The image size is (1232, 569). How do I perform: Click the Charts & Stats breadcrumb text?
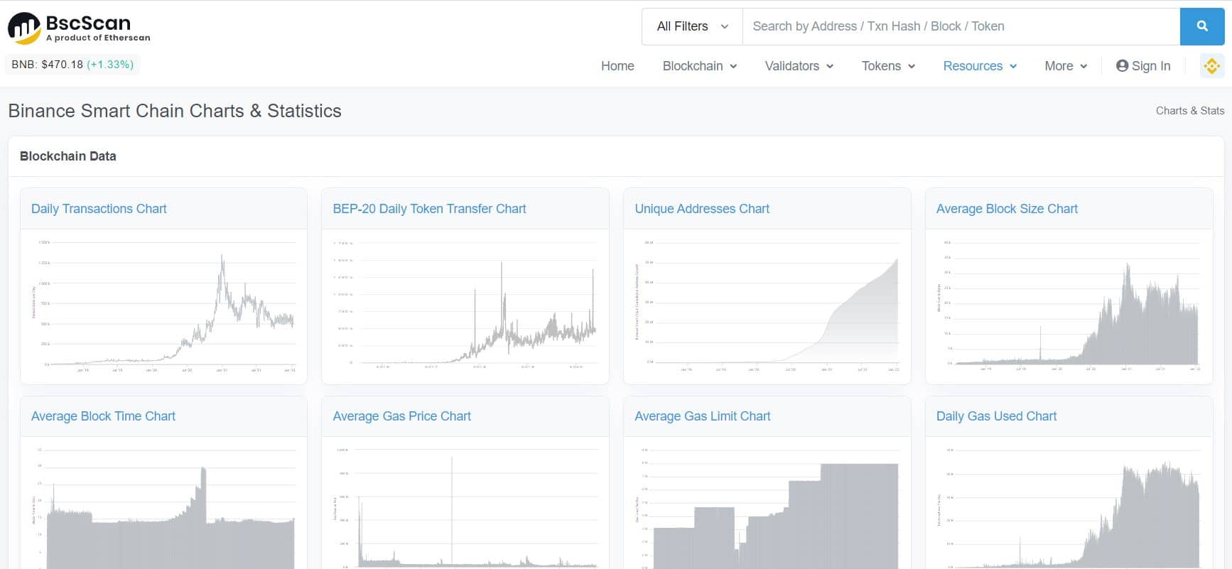pos(1189,111)
